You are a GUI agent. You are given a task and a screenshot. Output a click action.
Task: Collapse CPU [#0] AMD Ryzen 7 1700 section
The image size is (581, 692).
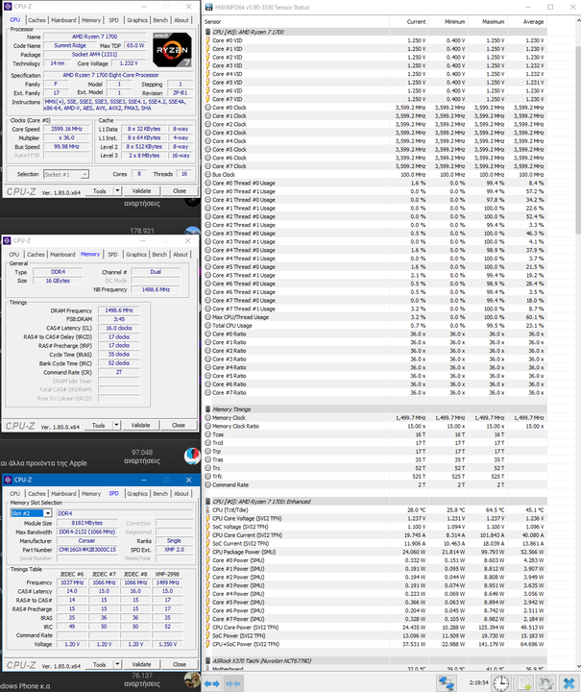pos(208,32)
